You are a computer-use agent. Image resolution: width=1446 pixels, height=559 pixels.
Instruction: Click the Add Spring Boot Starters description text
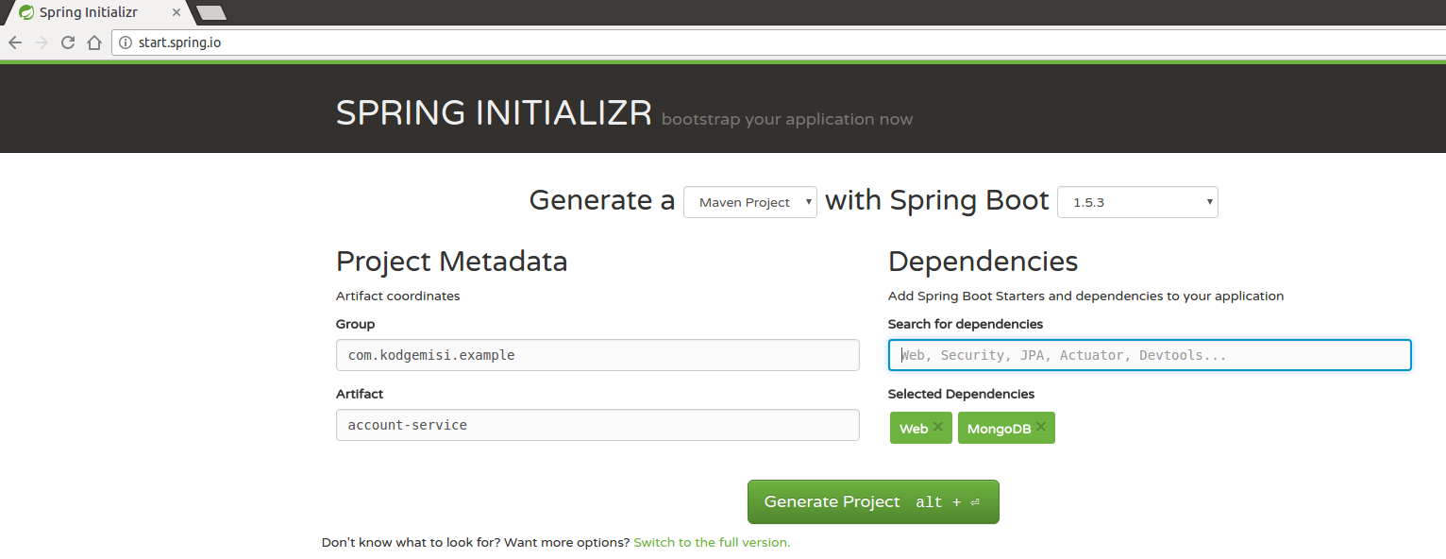[x=1085, y=296]
